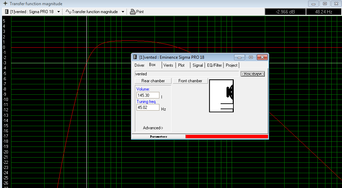Click the Tuning freq. field showing 45.02

[x=148, y=107]
